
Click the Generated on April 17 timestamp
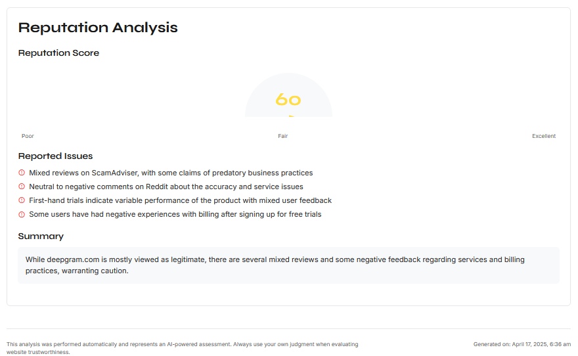tap(522, 344)
